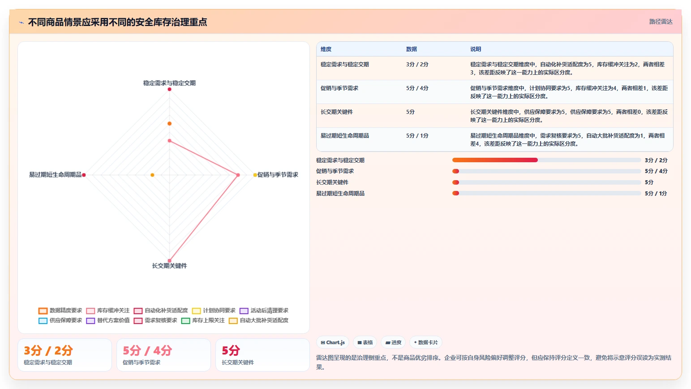The width and height of the screenshot is (691, 389).
Task: Click the 维度 column header
Action: 326,49
